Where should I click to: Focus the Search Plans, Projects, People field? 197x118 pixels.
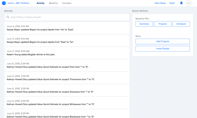[67, 17]
